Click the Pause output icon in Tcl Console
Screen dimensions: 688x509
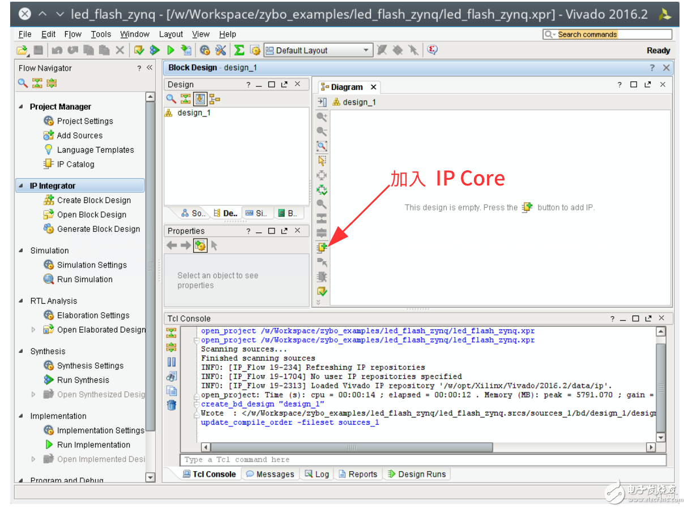coord(171,362)
